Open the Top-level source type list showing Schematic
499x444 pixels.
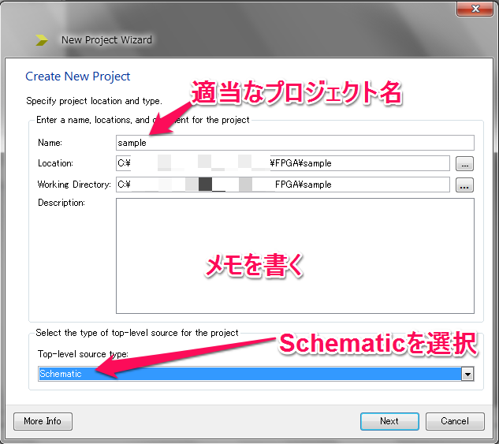pyautogui.click(x=252, y=375)
